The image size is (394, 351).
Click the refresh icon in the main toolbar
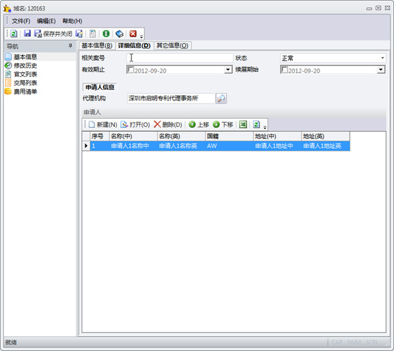click(14, 33)
